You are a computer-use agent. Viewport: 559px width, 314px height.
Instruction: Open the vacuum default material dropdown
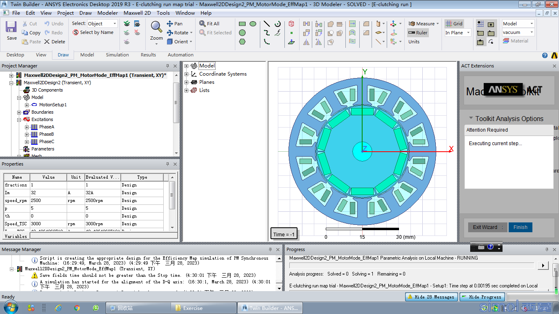click(518, 32)
